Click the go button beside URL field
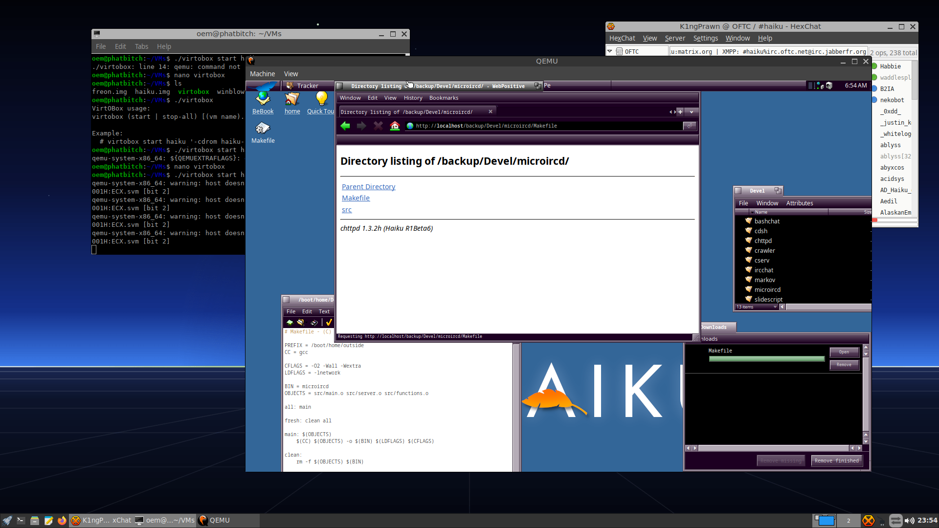The height and width of the screenshot is (528, 939). [690, 126]
